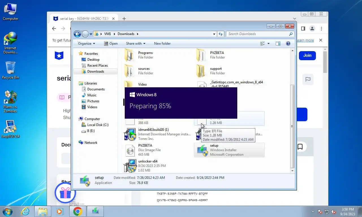The width and height of the screenshot is (362, 217).
Task: Close the serial key Chrome tab
Action: tap(113, 19)
